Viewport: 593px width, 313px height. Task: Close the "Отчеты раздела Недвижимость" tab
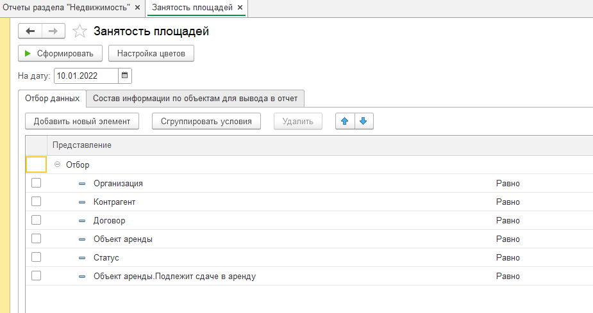click(x=137, y=8)
